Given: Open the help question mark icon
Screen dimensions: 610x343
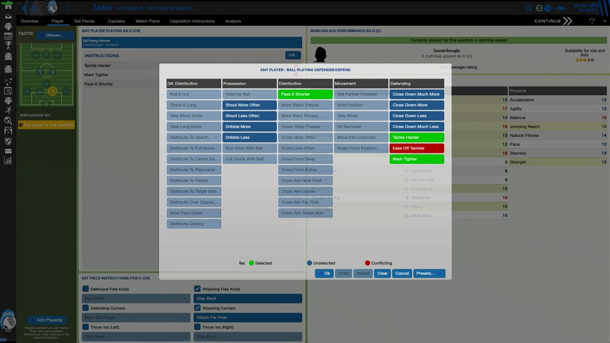Looking at the screenshot, I should click(x=592, y=21).
